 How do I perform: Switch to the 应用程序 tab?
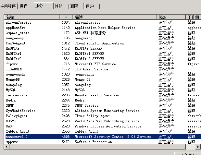point(8,6)
